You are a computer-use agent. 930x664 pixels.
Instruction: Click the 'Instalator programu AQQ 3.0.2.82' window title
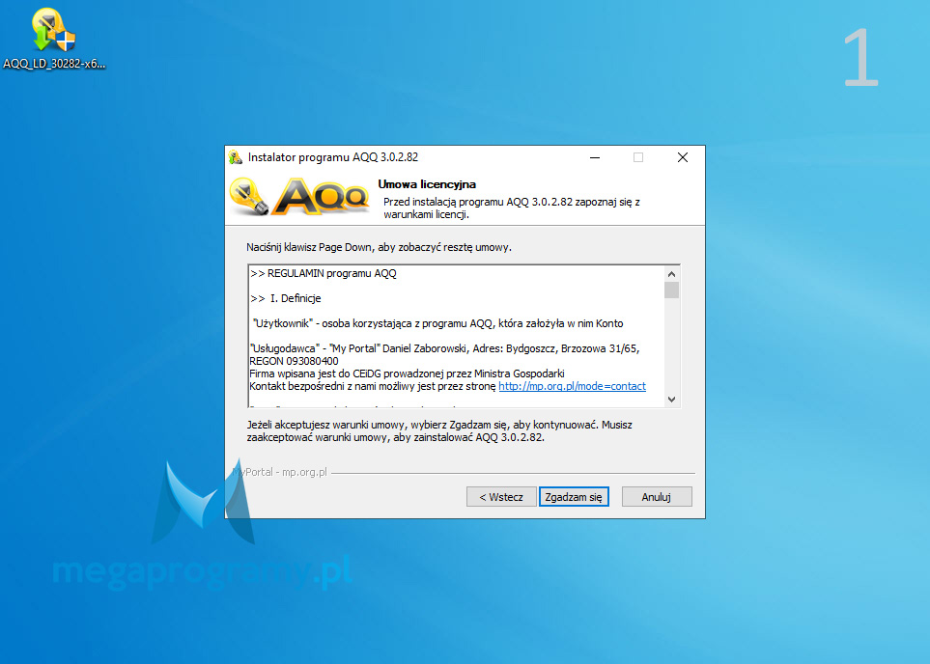click(333, 157)
